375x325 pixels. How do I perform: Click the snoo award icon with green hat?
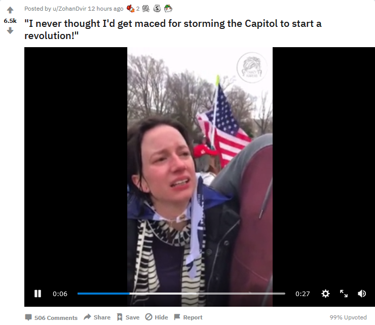tap(168, 9)
